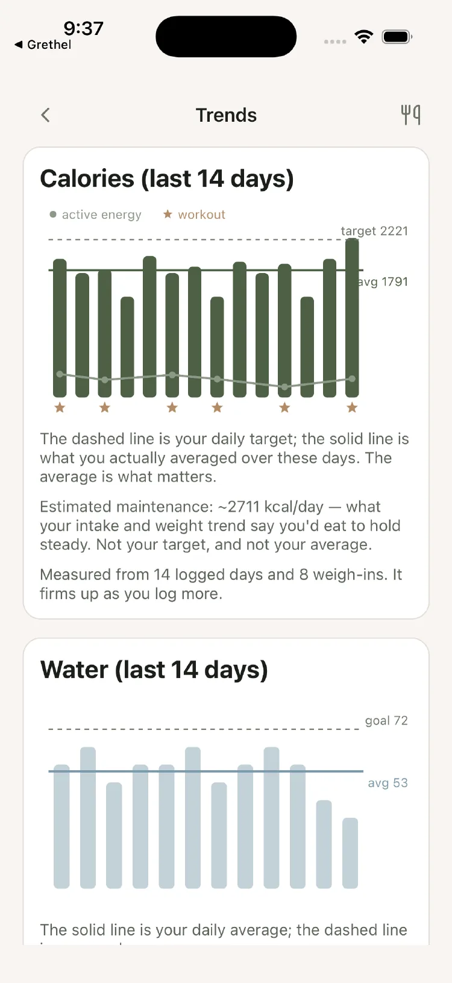452x983 pixels.
Task: Tap the last workout star marker
Action: tap(352, 408)
